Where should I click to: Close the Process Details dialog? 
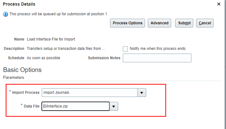pos(219,4)
